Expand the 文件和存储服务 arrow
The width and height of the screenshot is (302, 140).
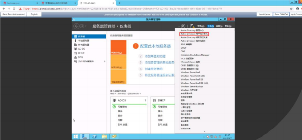tap(105, 61)
